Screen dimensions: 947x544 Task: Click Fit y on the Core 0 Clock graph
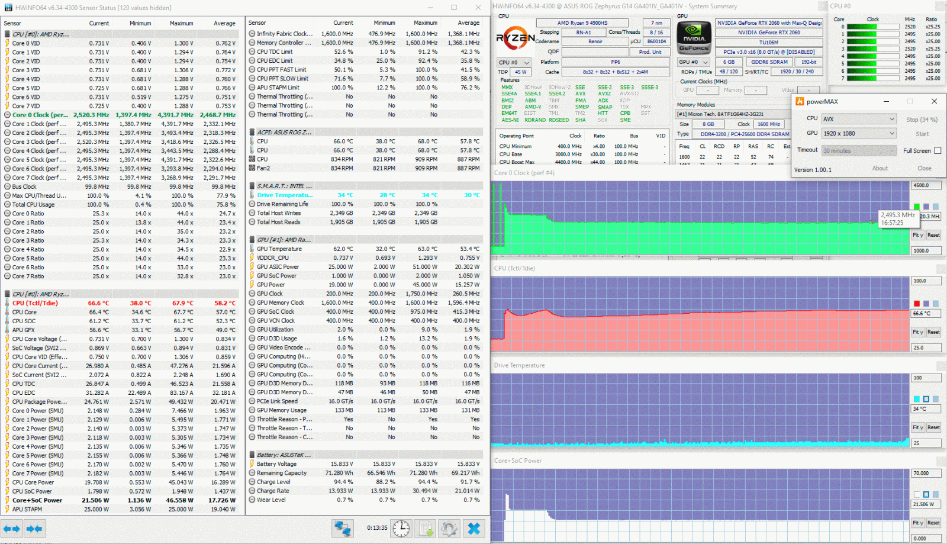point(917,235)
